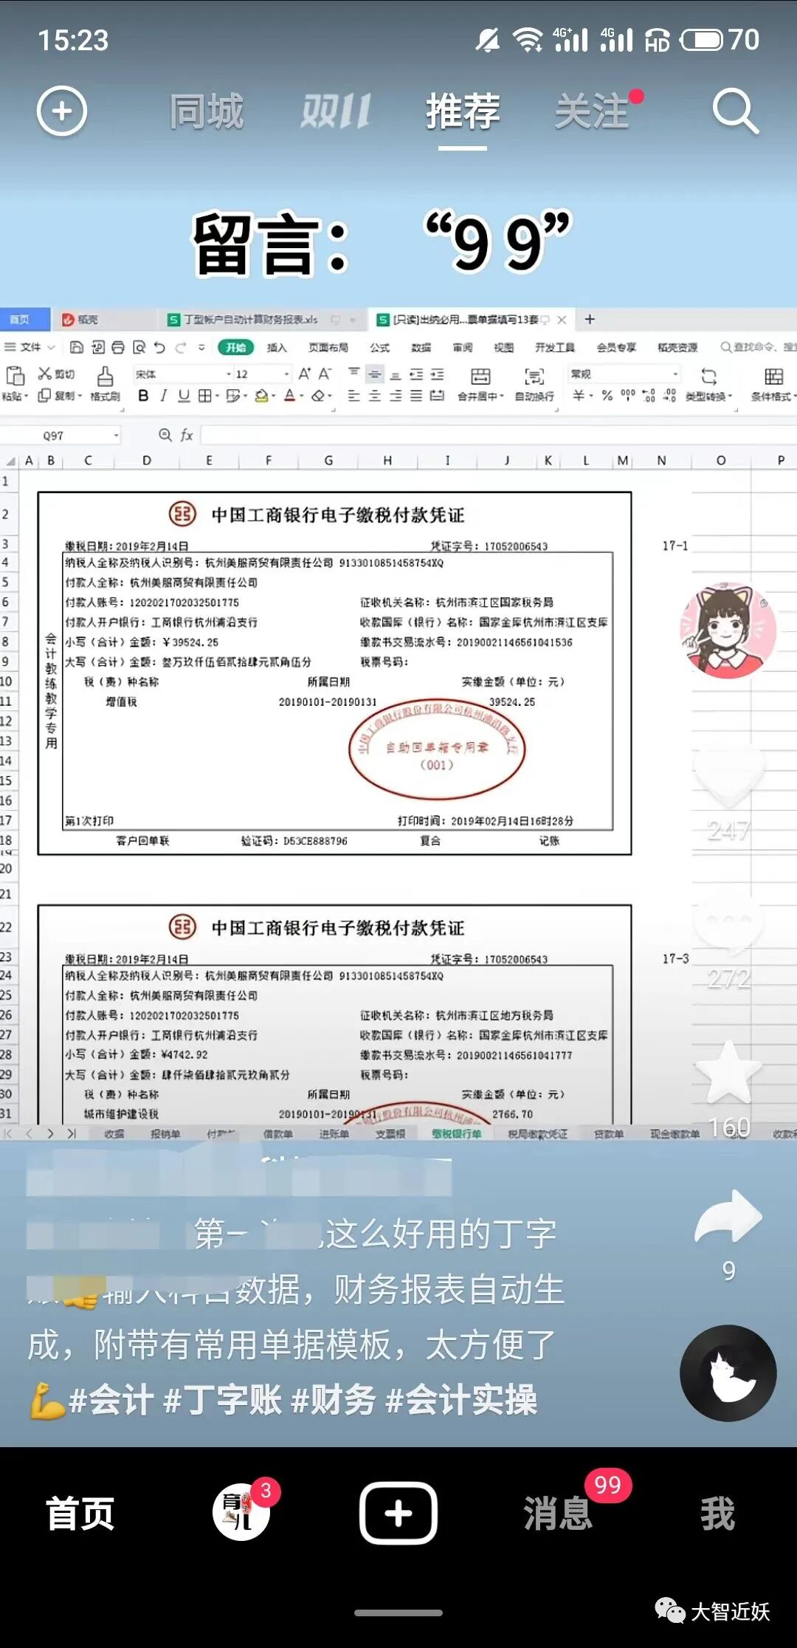Open the 文件 file menu dropdown
Screen dimensions: 797x1648
coord(30,347)
